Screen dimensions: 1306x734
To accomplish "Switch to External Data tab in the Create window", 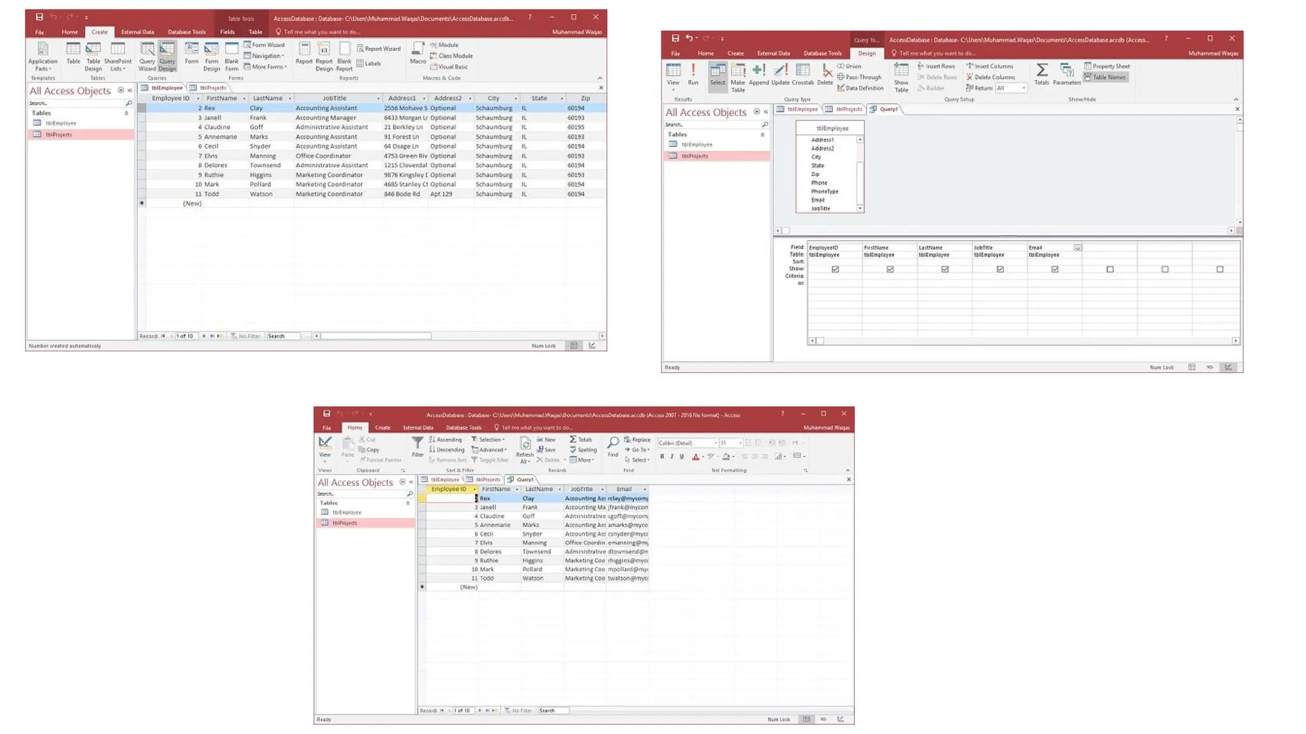I will [138, 32].
